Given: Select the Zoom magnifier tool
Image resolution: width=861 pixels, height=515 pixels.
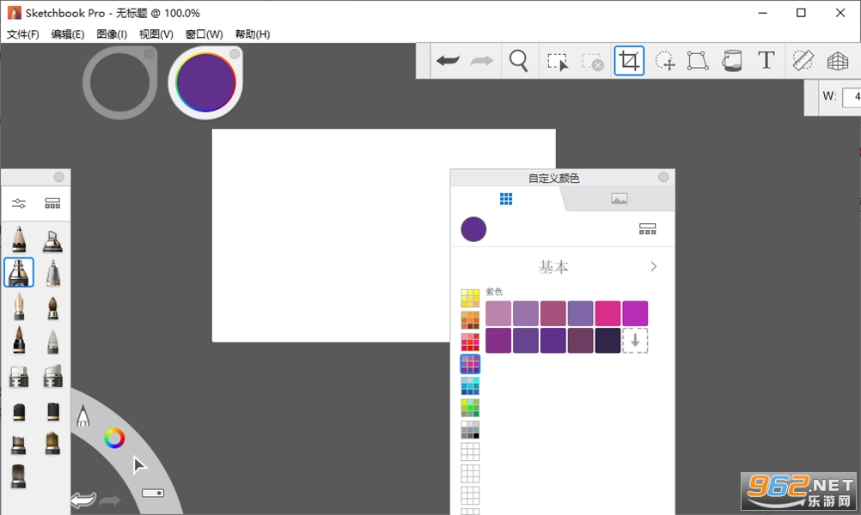Looking at the screenshot, I should coord(518,61).
